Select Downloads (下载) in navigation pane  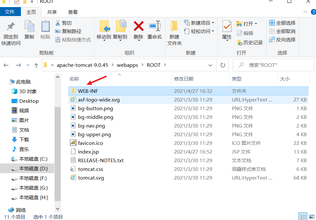coord(20,139)
